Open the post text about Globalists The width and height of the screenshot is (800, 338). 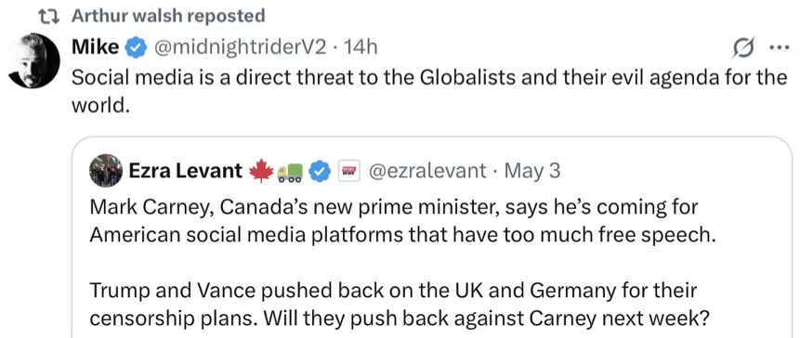pos(429,93)
